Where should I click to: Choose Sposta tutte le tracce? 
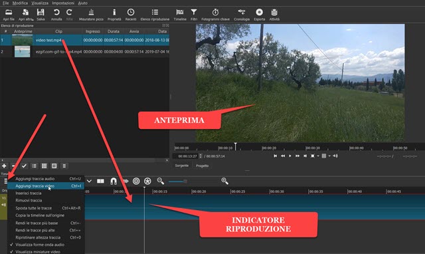click(x=46, y=208)
